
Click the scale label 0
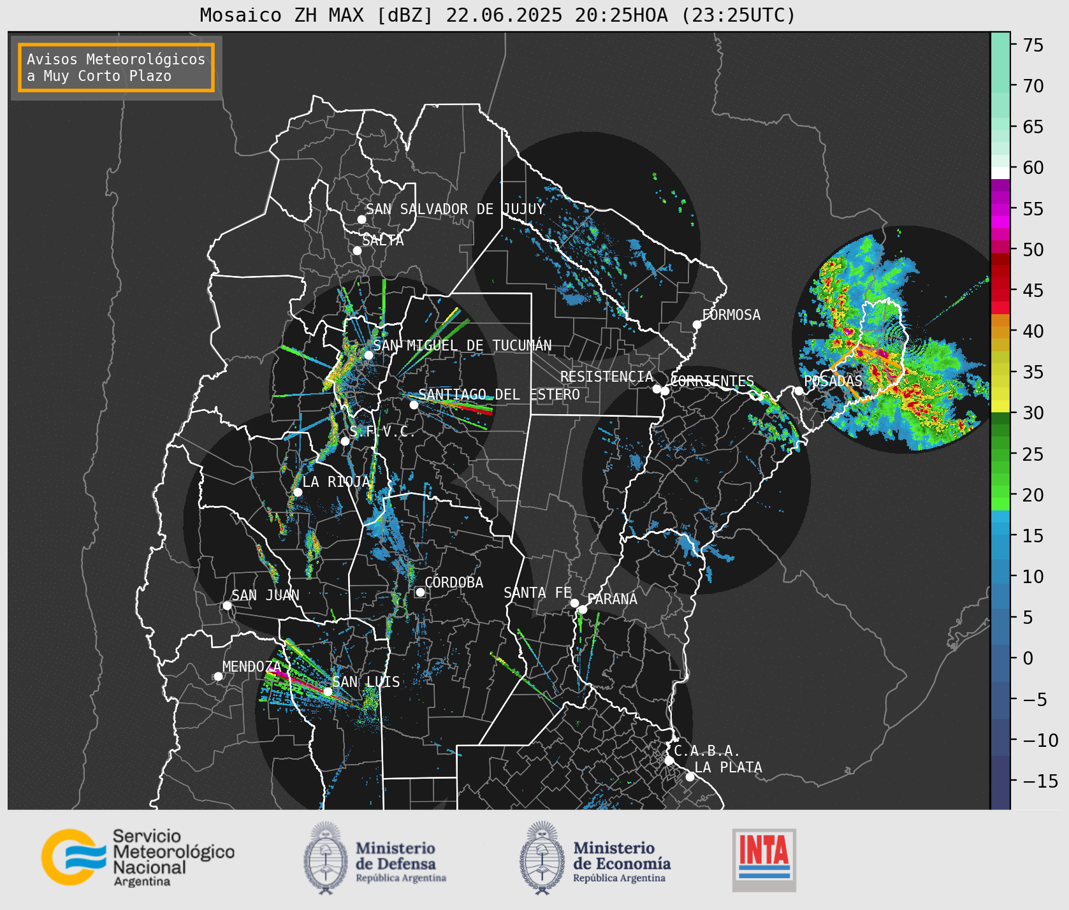1028,658
